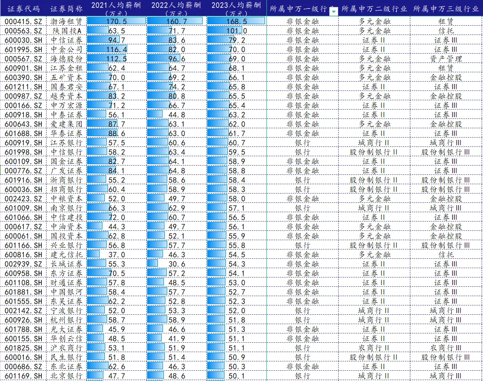Click the 所属申万三级行业 header
Screen dimensions: 483x381
446,9
